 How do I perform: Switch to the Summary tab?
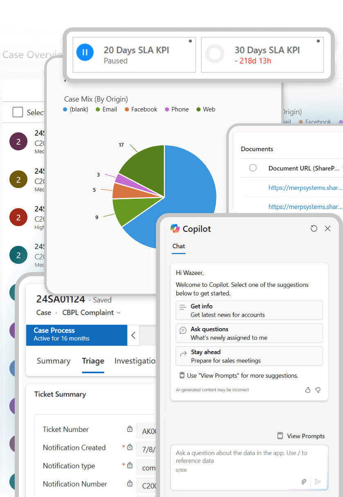click(x=53, y=361)
